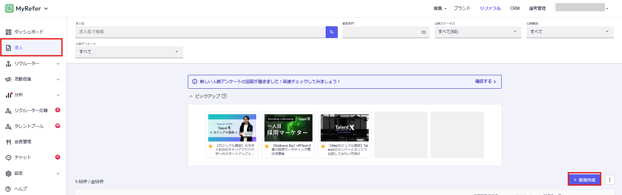Click the search magnifier button
The height and width of the screenshot is (195, 622).
[x=332, y=32]
